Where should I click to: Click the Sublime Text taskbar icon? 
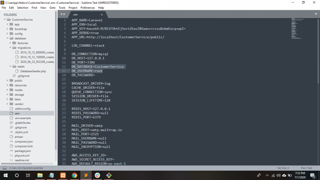[x=86, y=175]
